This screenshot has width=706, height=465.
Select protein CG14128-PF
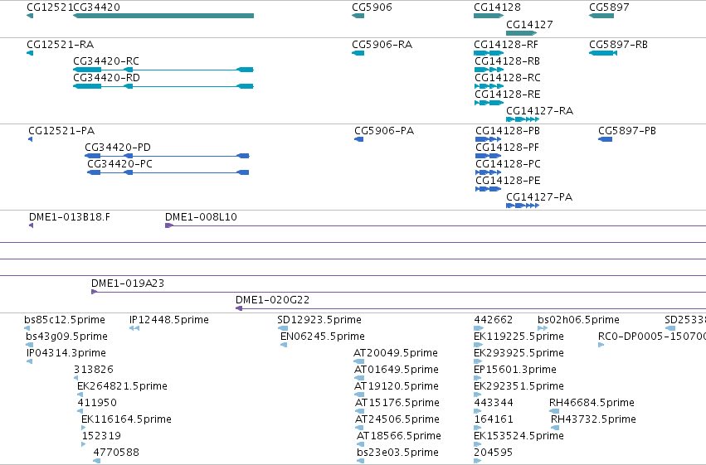tap(488, 156)
